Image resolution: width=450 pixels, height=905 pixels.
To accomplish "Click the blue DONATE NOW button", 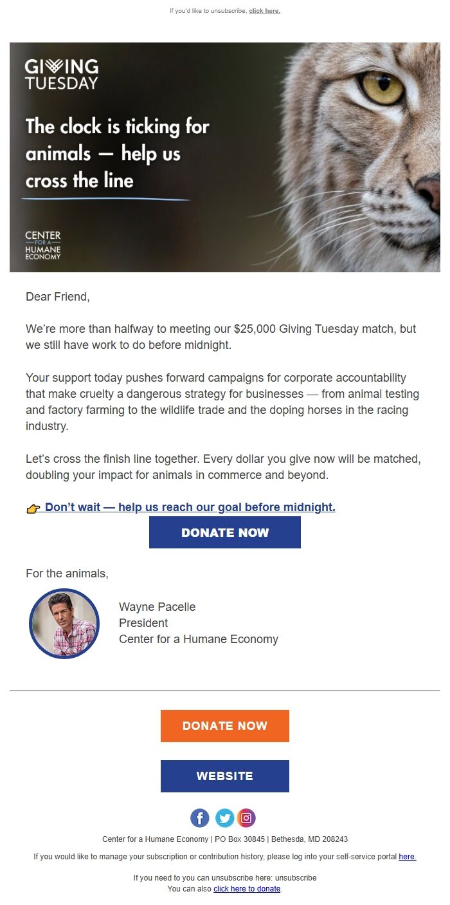I will (x=224, y=532).
